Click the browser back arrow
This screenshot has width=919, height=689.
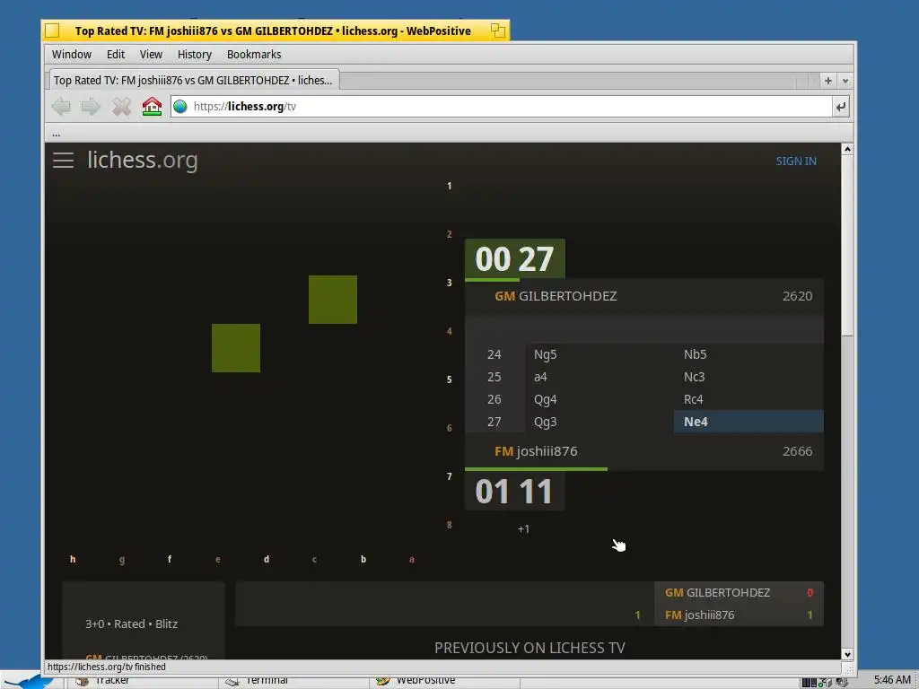click(61, 107)
